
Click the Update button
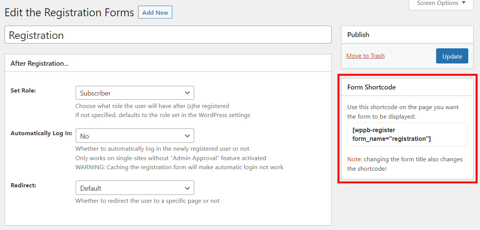pos(452,56)
